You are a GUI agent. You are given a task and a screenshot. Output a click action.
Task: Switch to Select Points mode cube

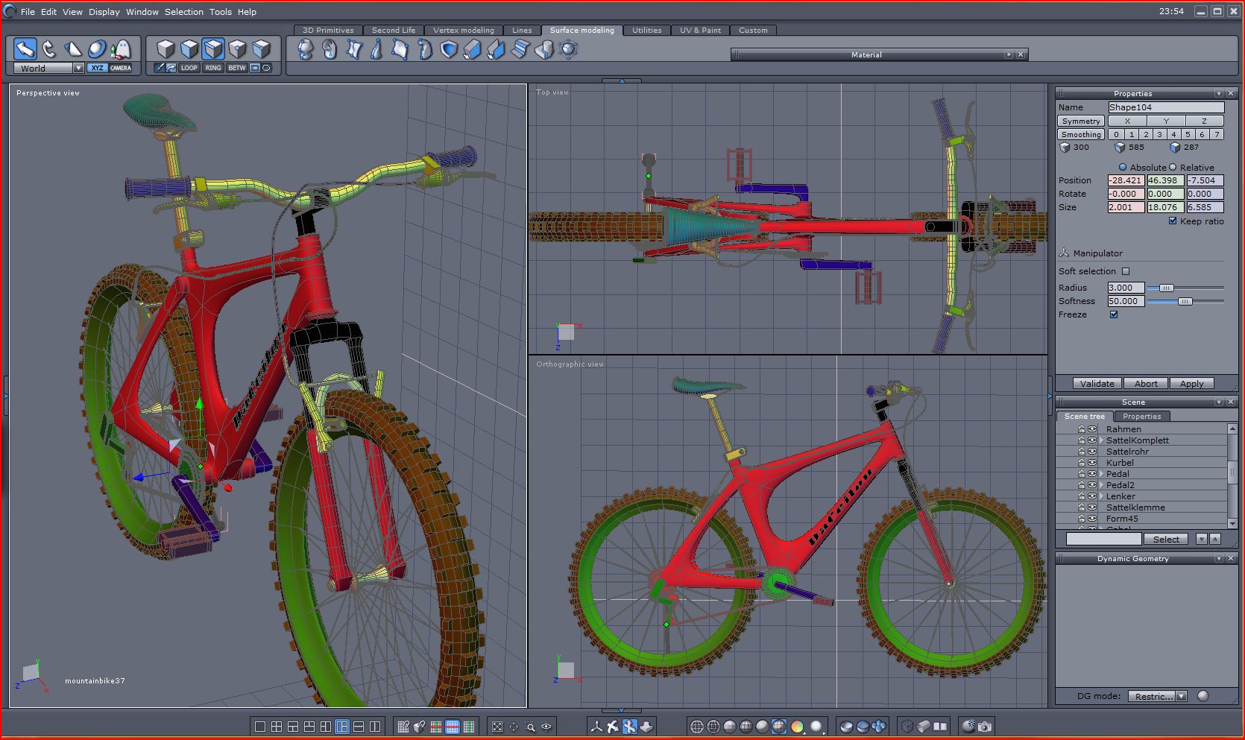tap(237, 49)
